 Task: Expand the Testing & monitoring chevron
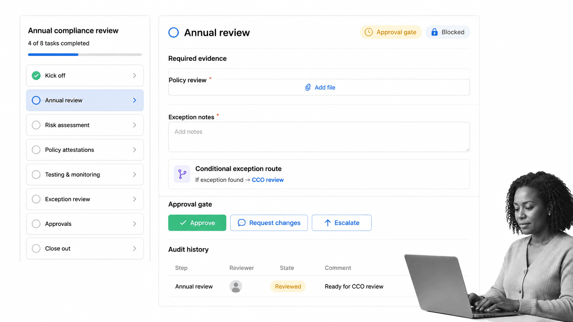134,175
